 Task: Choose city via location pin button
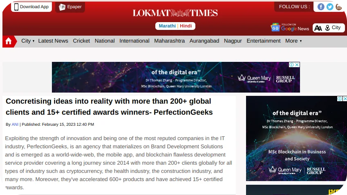tap(333, 28)
